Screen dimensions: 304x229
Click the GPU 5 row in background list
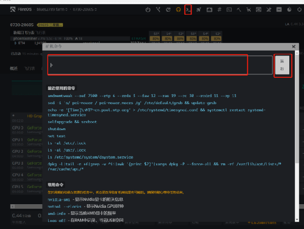[x=26, y=189]
